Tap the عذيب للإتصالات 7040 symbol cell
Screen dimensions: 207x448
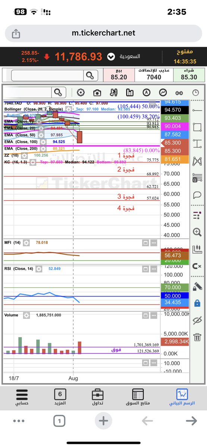[x=154, y=75]
